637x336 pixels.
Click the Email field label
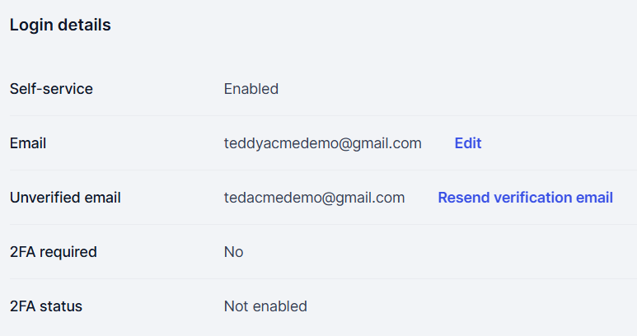pos(28,143)
